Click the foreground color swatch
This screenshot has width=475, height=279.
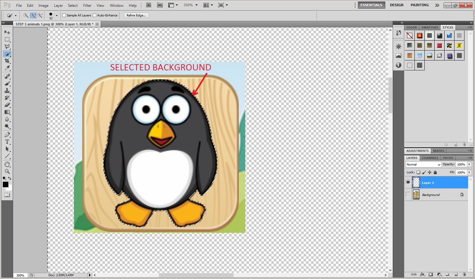(6, 184)
